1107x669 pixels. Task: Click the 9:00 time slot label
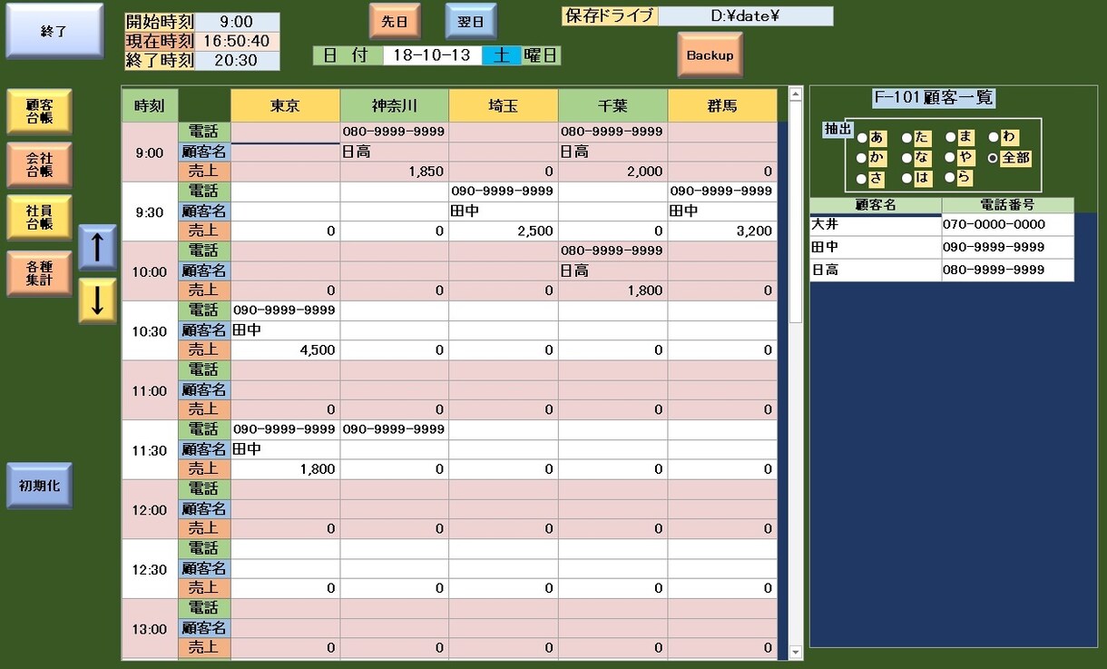(150, 152)
